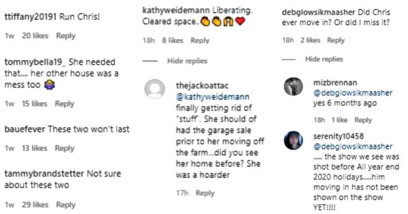View the 2 likes on debglowsikmaasher's comment
The image size is (408, 214).
[x=310, y=40]
